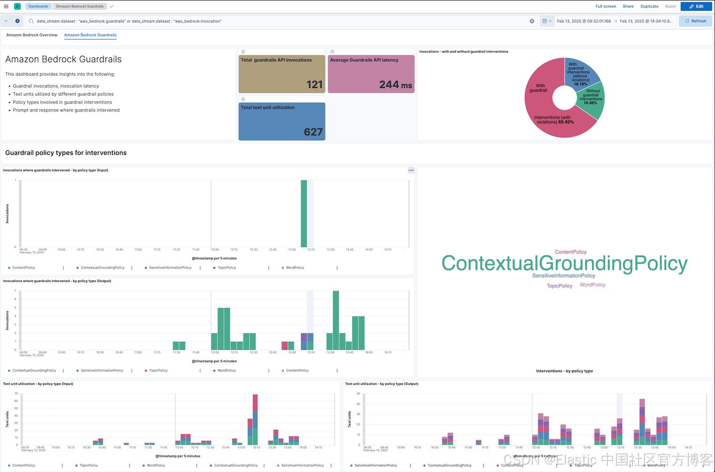Image resolution: width=715 pixels, height=472 pixels.
Task: Open the end date Feb 13 14:34 picker
Action: 646,21
